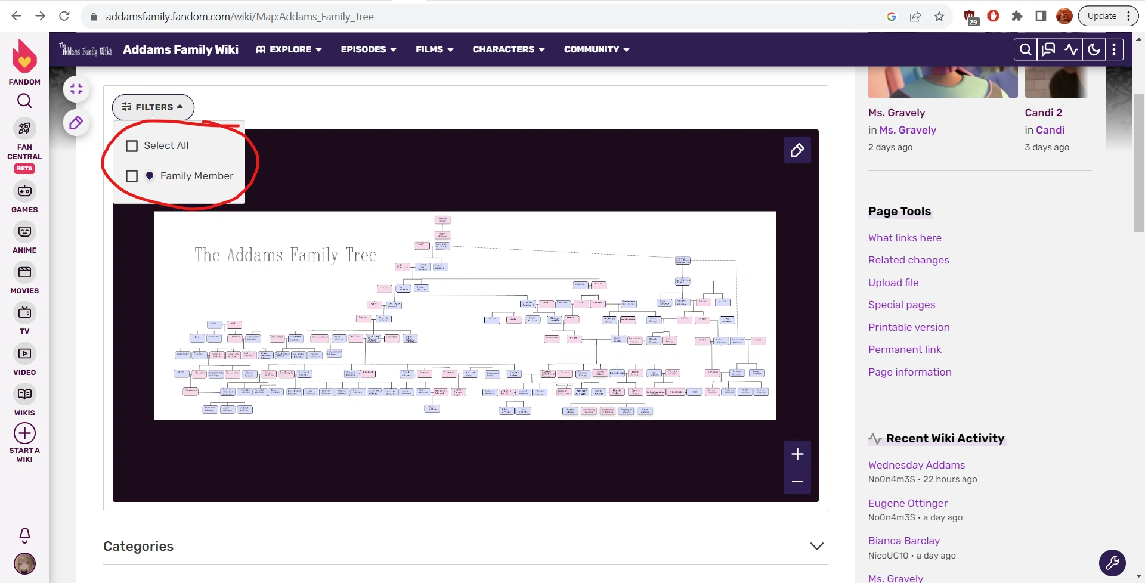
Task: Open the browser extensions puzzle icon
Action: pos(1017,16)
